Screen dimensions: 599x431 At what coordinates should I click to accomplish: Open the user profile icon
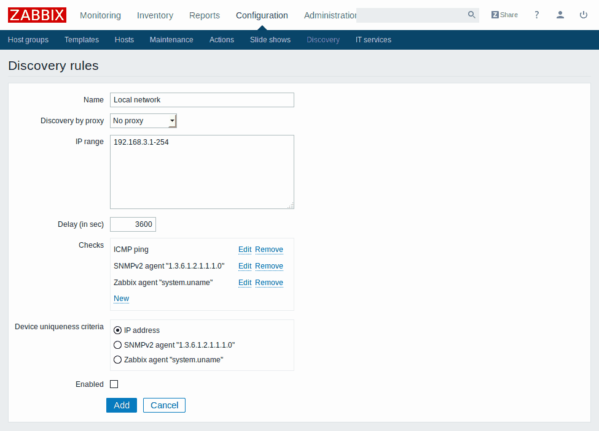[x=560, y=15]
